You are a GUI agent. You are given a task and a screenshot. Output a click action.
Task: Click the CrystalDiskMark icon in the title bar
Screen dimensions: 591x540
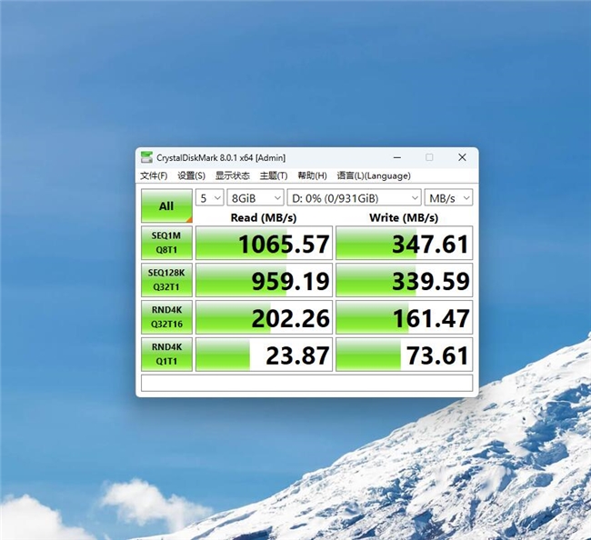pyautogui.click(x=146, y=157)
